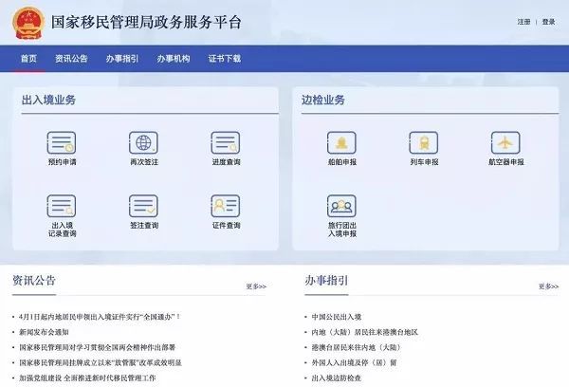Open the 中国公民出入境 guide link
Viewport: 569px width, 387px height.
tap(337, 317)
